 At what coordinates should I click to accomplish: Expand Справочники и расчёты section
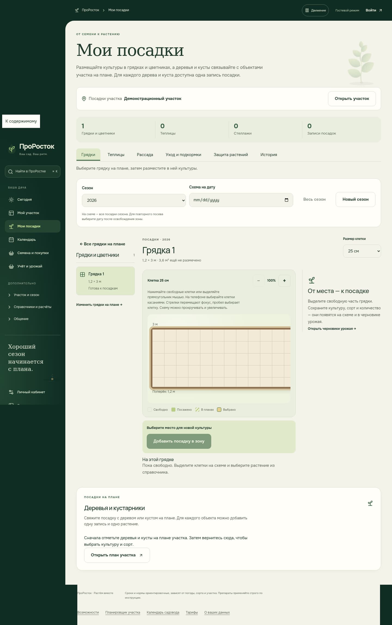[x=33, y=307]
